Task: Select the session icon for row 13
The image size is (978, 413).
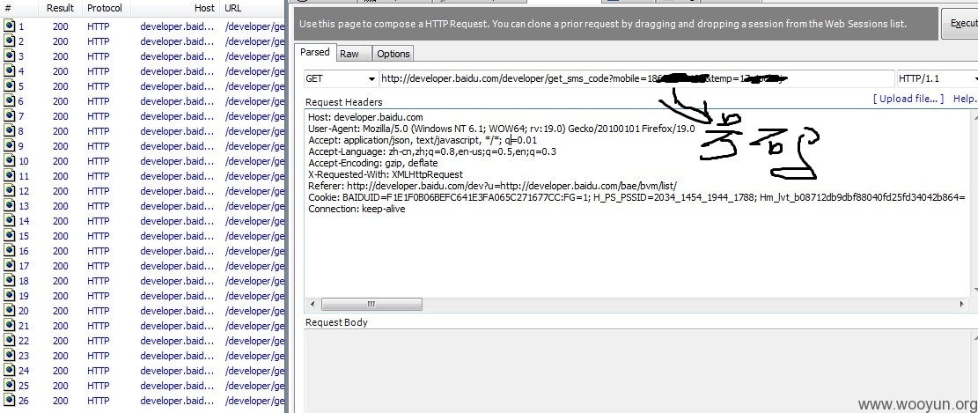Action: [x=10, y=206]
